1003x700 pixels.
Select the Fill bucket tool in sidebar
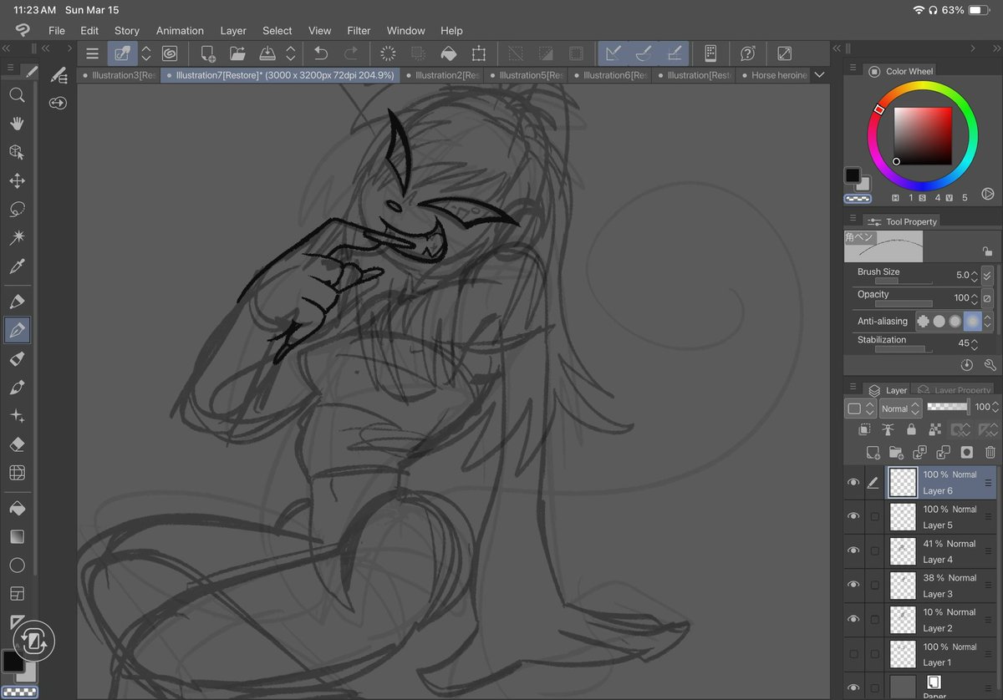[x=17, y=508]
